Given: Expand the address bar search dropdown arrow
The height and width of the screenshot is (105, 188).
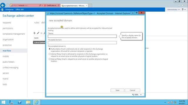Looking at the screenshot, I should 42,6.
